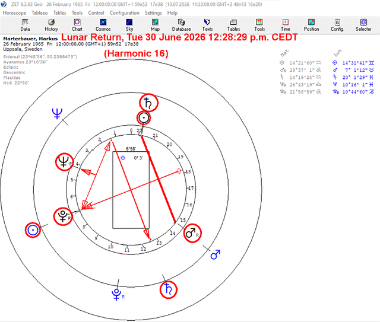The image size is (380, 322).
Task: Click black Neptune glyph on left side
Action: [x=64, y=162]
